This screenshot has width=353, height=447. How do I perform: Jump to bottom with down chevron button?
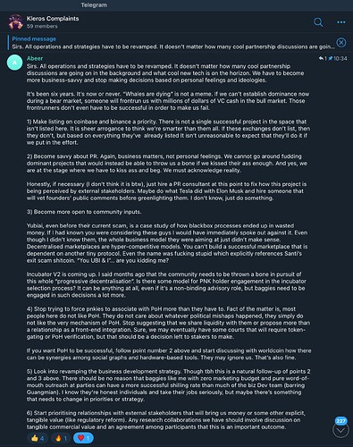[x=340, y=430]
